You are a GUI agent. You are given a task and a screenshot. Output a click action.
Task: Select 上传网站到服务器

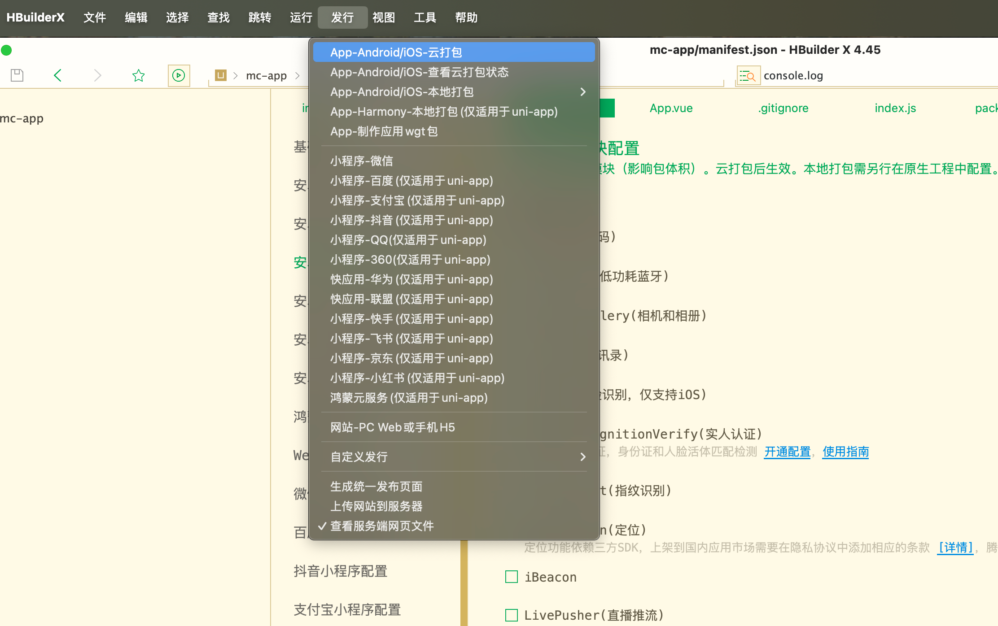tap(454, 506)
